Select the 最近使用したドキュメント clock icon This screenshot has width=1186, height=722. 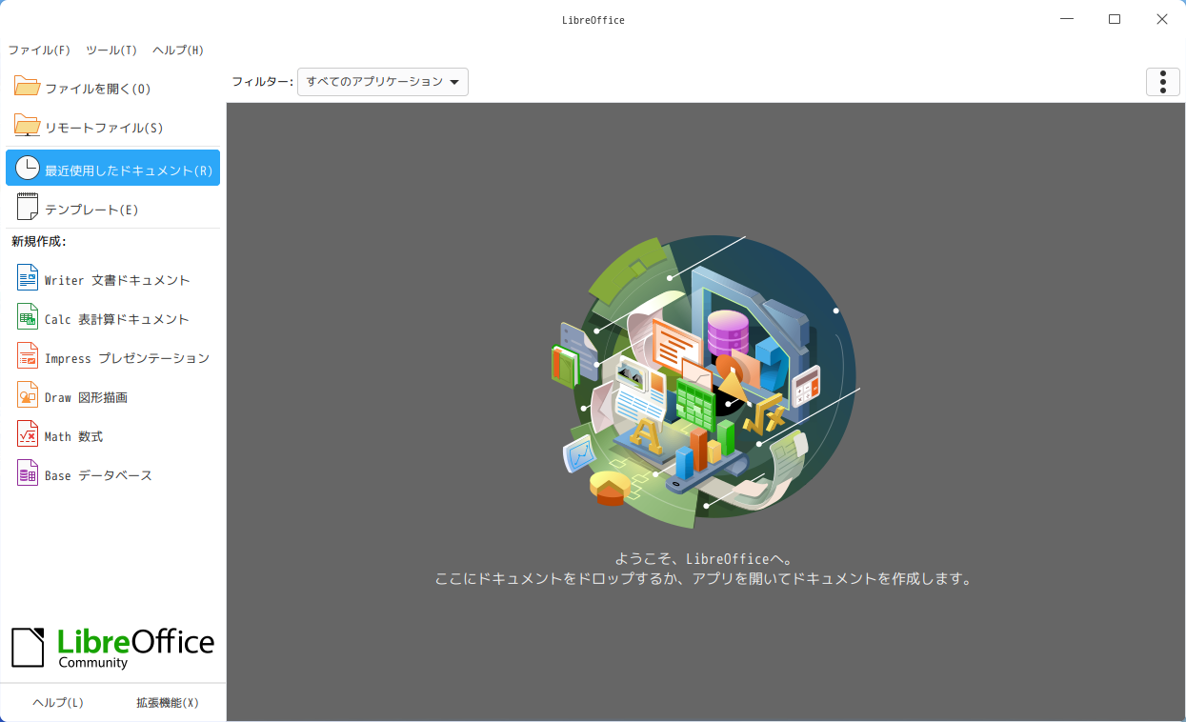28,169
